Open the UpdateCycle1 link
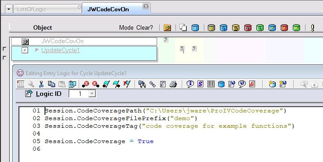The height and width of the screenshot is (162, 323). [61, 50]
